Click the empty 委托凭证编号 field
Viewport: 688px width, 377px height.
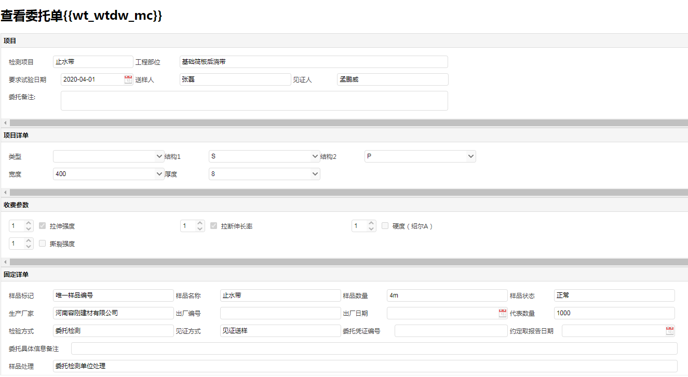pyautogui.click(x=451, y=331)
